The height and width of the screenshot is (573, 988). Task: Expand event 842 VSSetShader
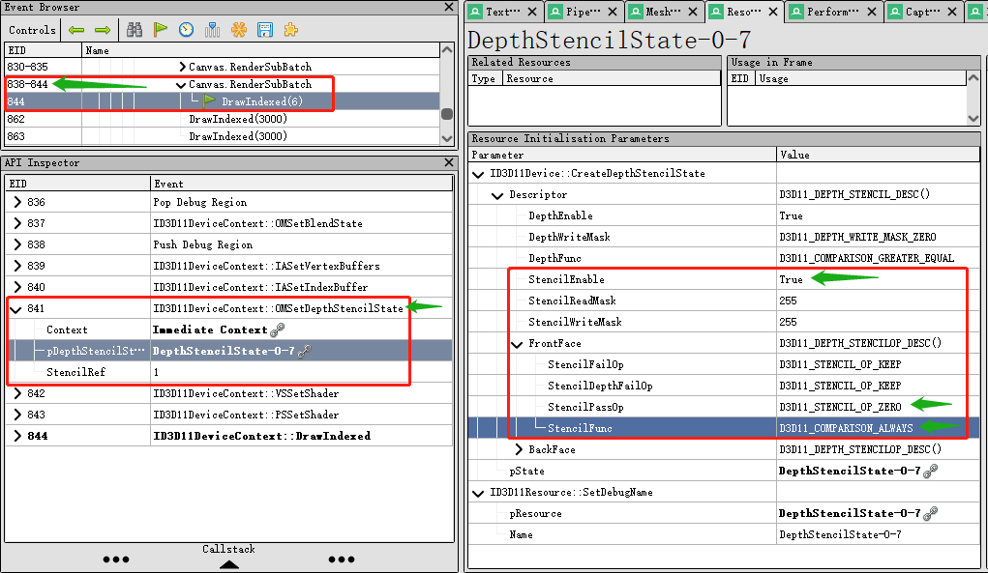17,393
